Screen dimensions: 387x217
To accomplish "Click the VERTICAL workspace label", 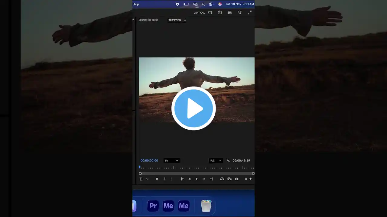I will pyautogui.click(x=199, y=13).
